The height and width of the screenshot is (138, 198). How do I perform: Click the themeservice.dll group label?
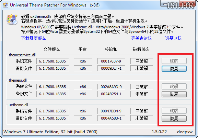pyautogui.click(x=22, y=55)
